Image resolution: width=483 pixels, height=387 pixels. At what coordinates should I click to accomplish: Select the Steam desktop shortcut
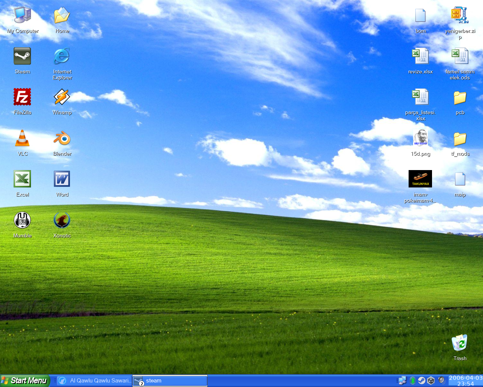[22, 56]
